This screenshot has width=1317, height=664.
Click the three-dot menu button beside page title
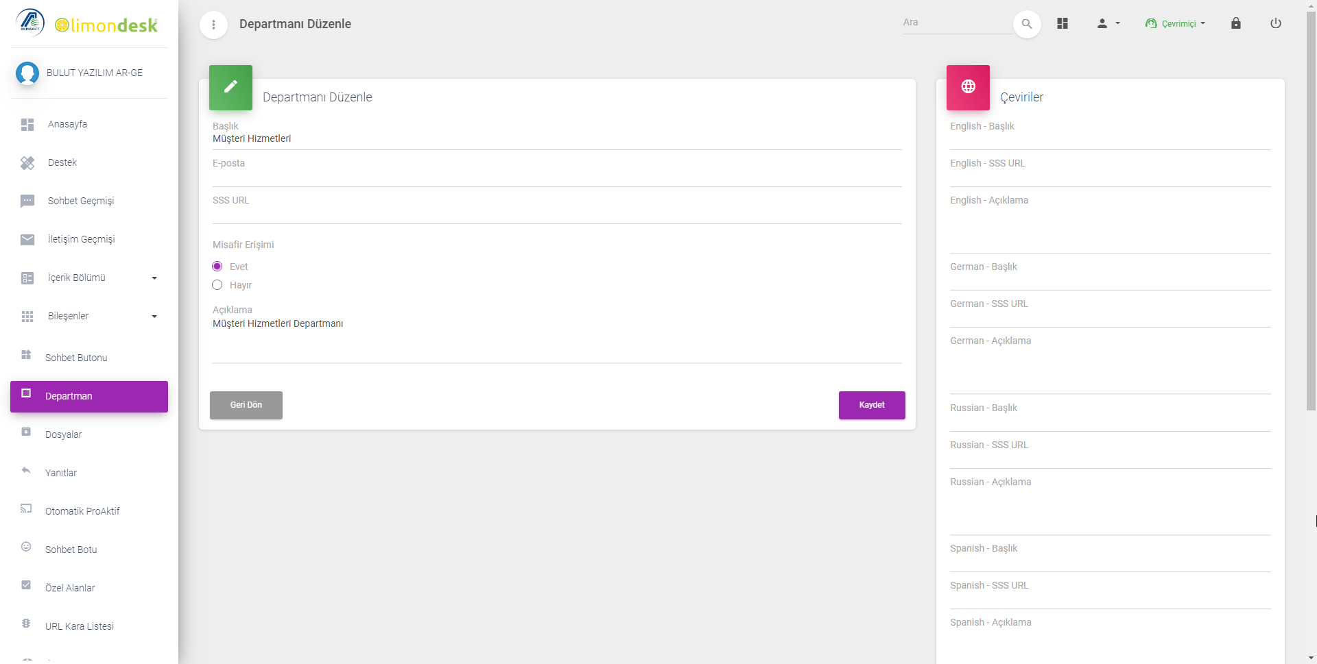[213, 25]
